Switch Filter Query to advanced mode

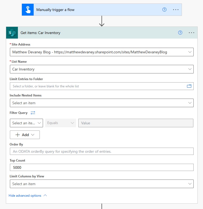pos(33,113)
